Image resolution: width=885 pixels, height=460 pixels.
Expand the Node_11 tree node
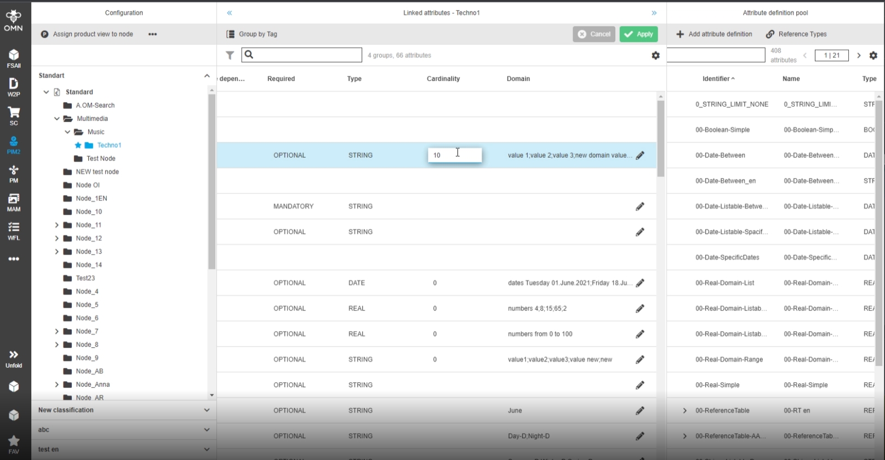pos(56,225)
